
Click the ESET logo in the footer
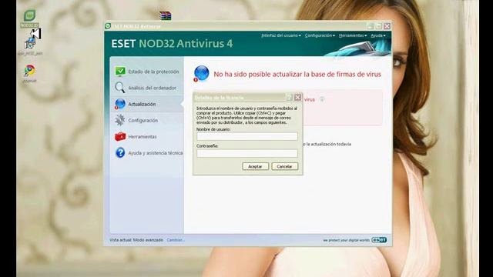pos(379,240)
